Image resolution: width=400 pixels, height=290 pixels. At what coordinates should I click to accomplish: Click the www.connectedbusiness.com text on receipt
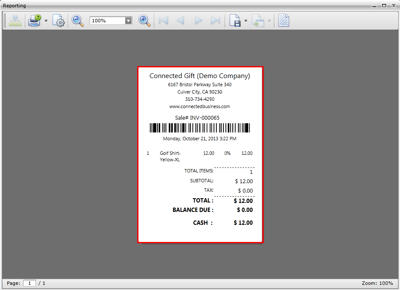coord(200,106)
